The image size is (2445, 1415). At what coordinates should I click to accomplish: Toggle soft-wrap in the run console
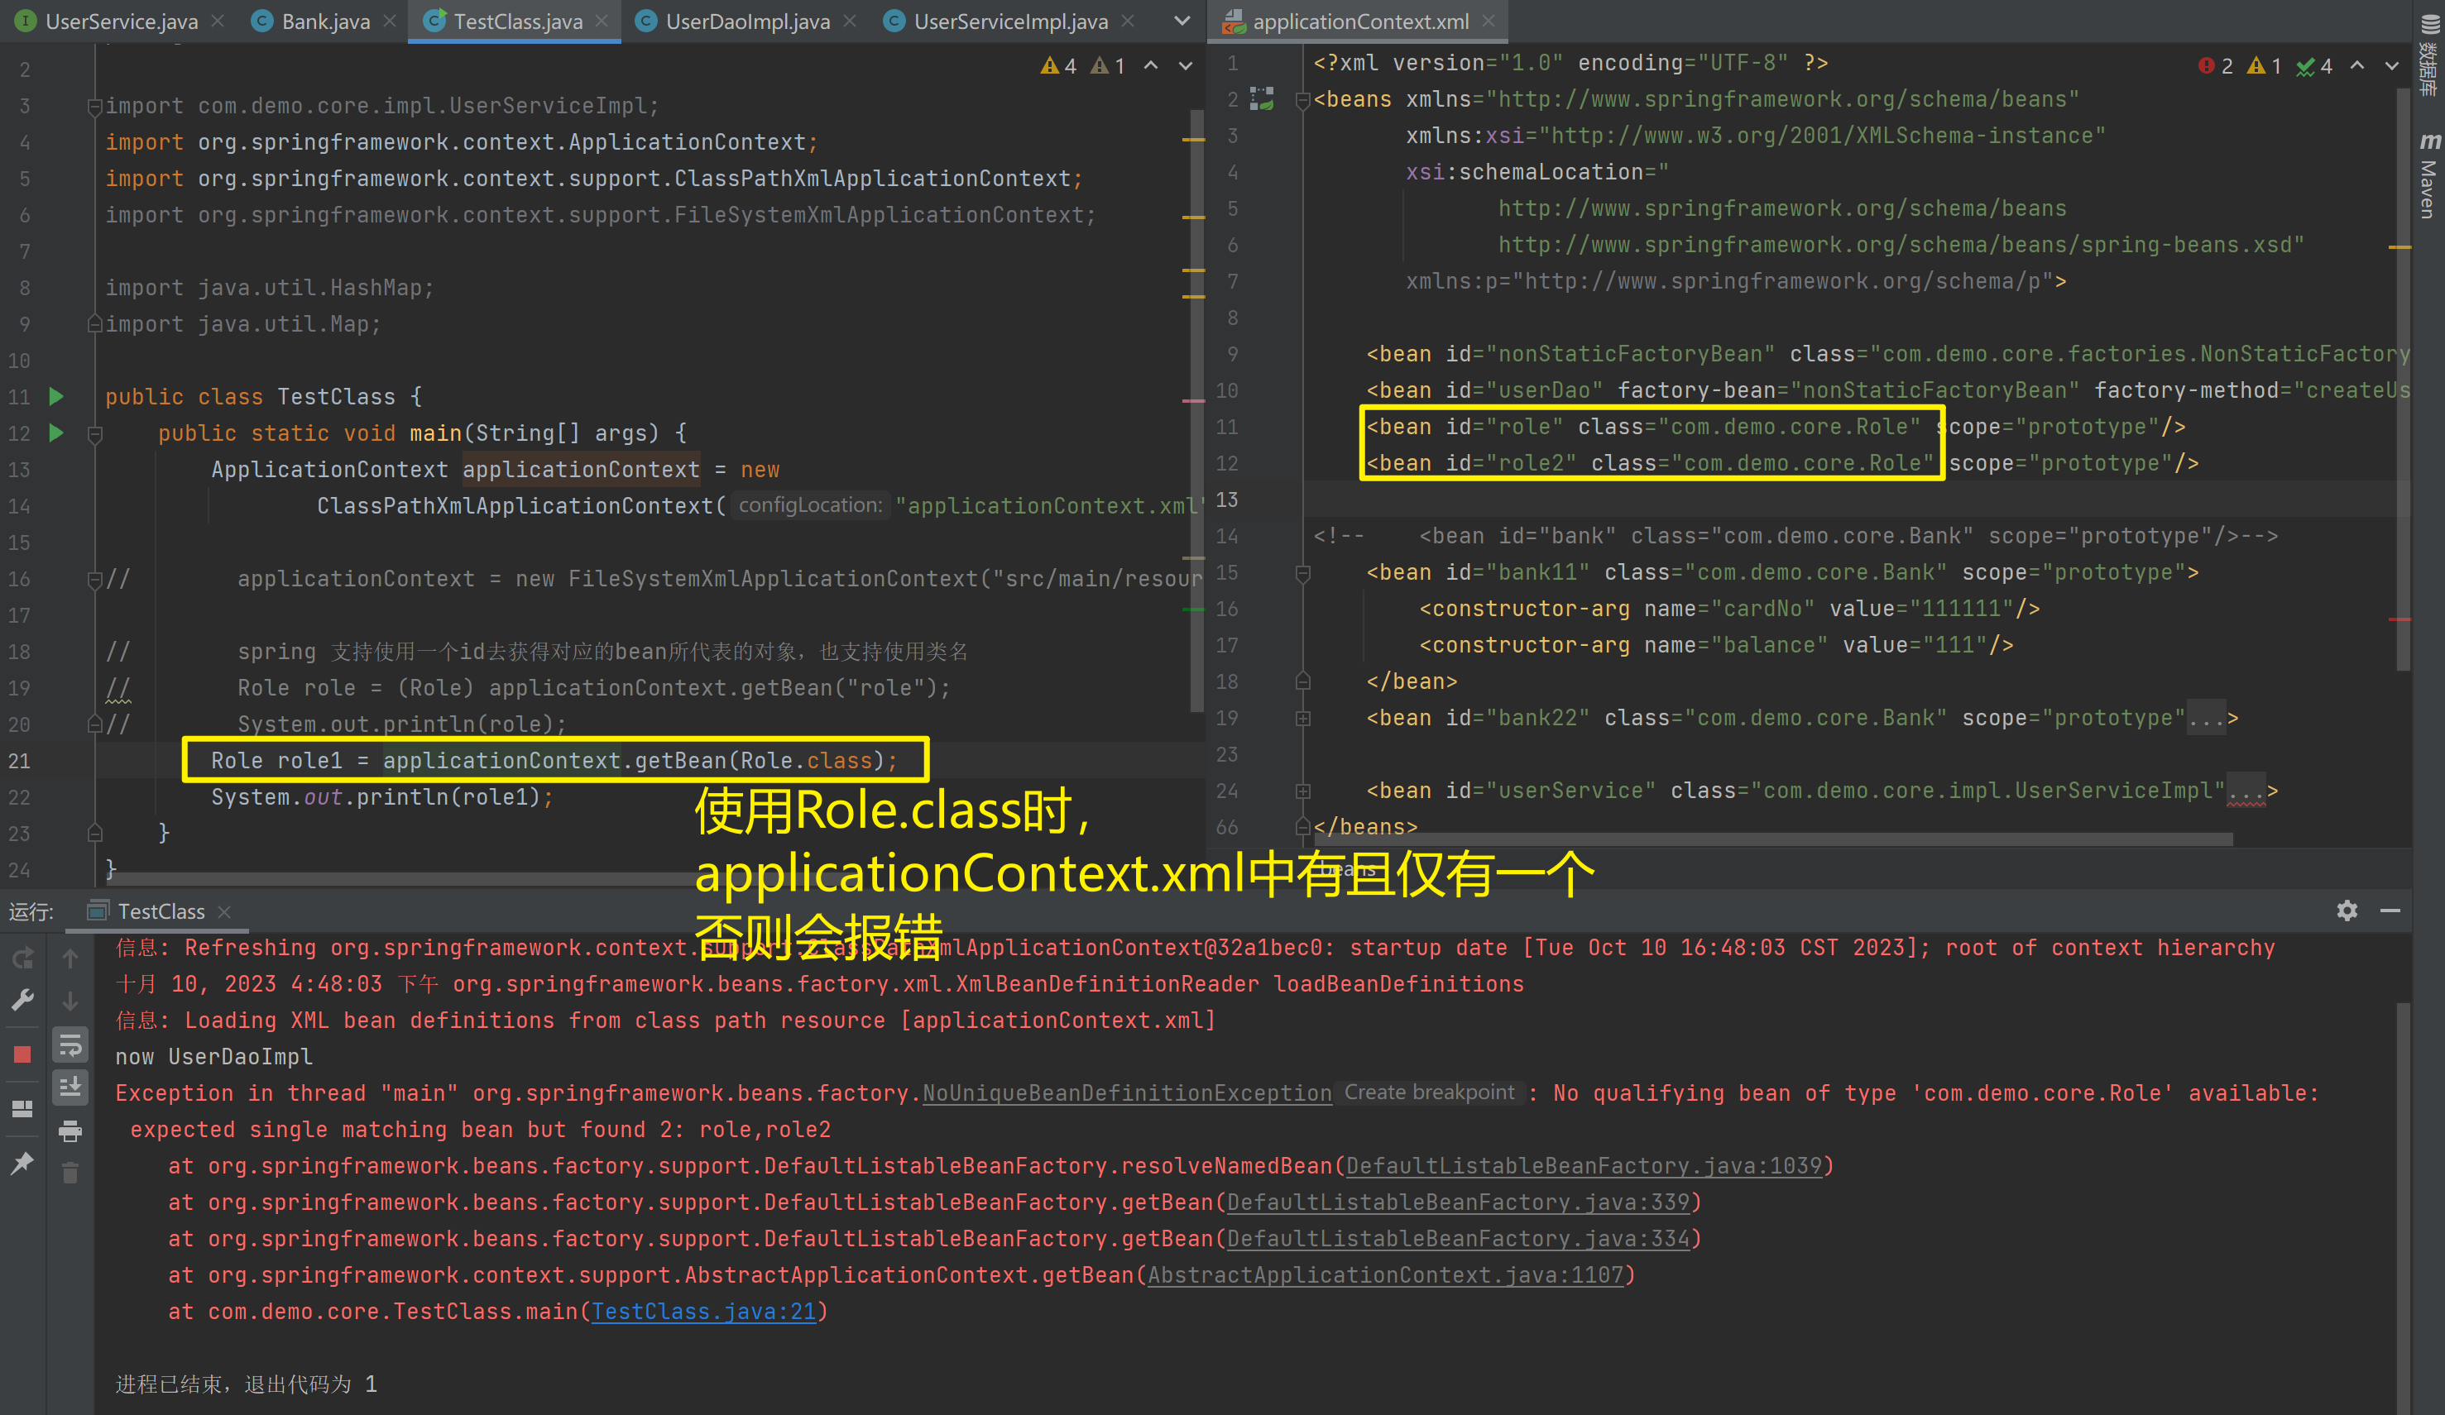pyautogui.click(x=70, y=1045)
